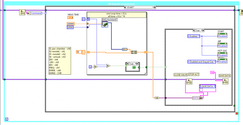Select the Equal comparison node
Image resolution: width=243 pixels, height=125 pixels.
[109, 66]
